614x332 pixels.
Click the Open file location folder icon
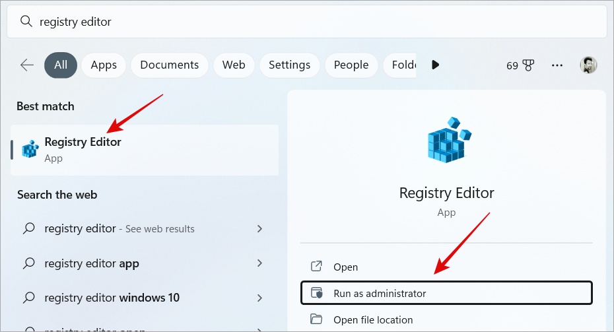pyautogui.click(x=316, y=319)
